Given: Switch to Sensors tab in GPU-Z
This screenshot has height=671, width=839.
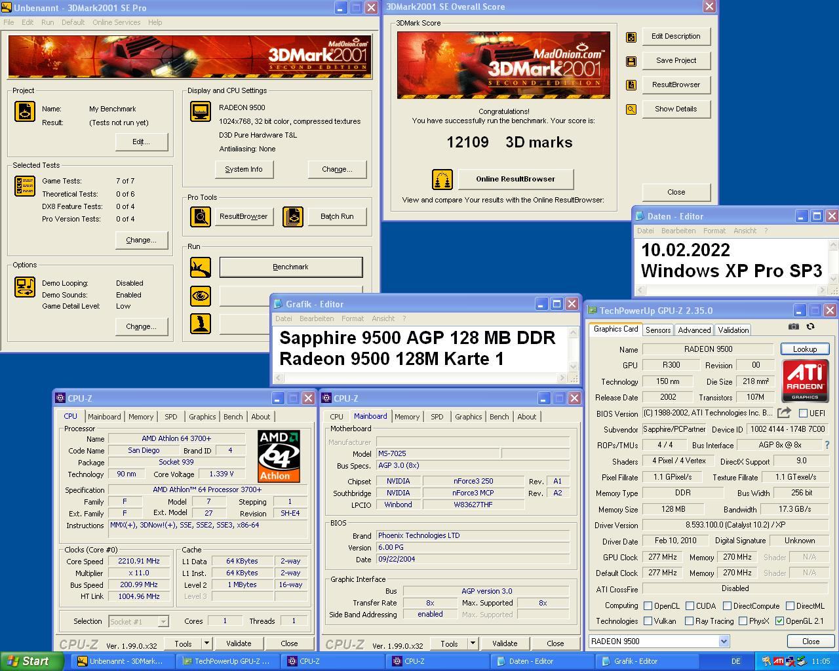Looking at the screenshot, I should (x=657, y=330).
